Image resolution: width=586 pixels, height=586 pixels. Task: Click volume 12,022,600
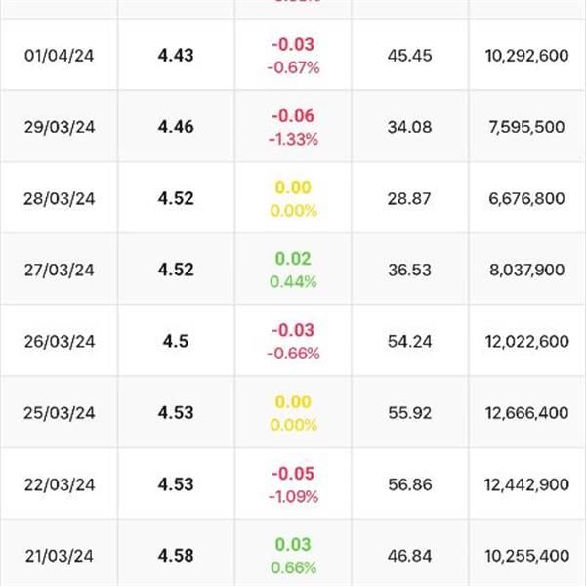tap(527, 341)
